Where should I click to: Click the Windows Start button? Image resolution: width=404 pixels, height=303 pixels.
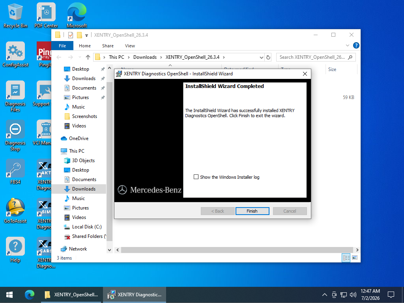coord(9,295)
